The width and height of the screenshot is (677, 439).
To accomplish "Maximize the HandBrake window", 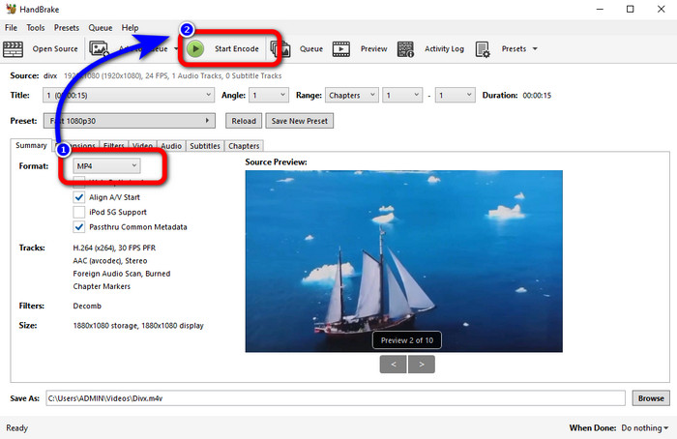I will click(631, 9).
